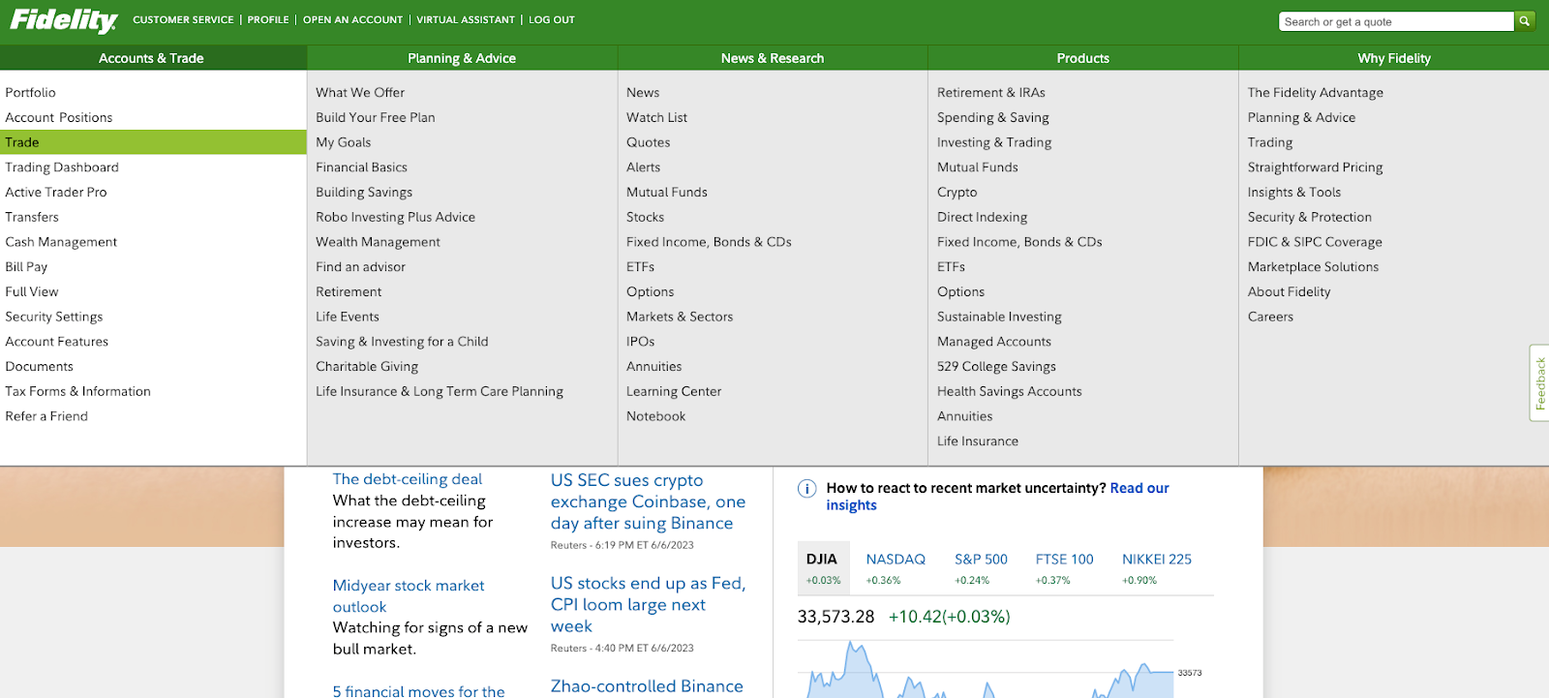Open Trading Dashboard
The width and height of the screenshot is (1549, 698).
click(62, 167)
